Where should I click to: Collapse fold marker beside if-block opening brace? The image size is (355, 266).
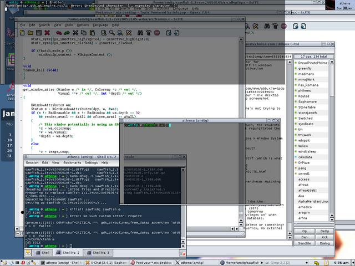tap(21, 121)
